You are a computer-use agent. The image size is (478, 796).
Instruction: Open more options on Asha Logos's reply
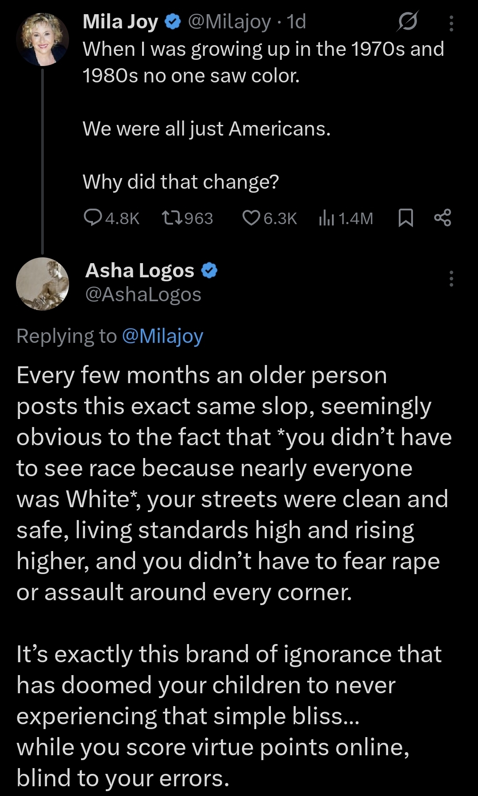pos(451,279)
